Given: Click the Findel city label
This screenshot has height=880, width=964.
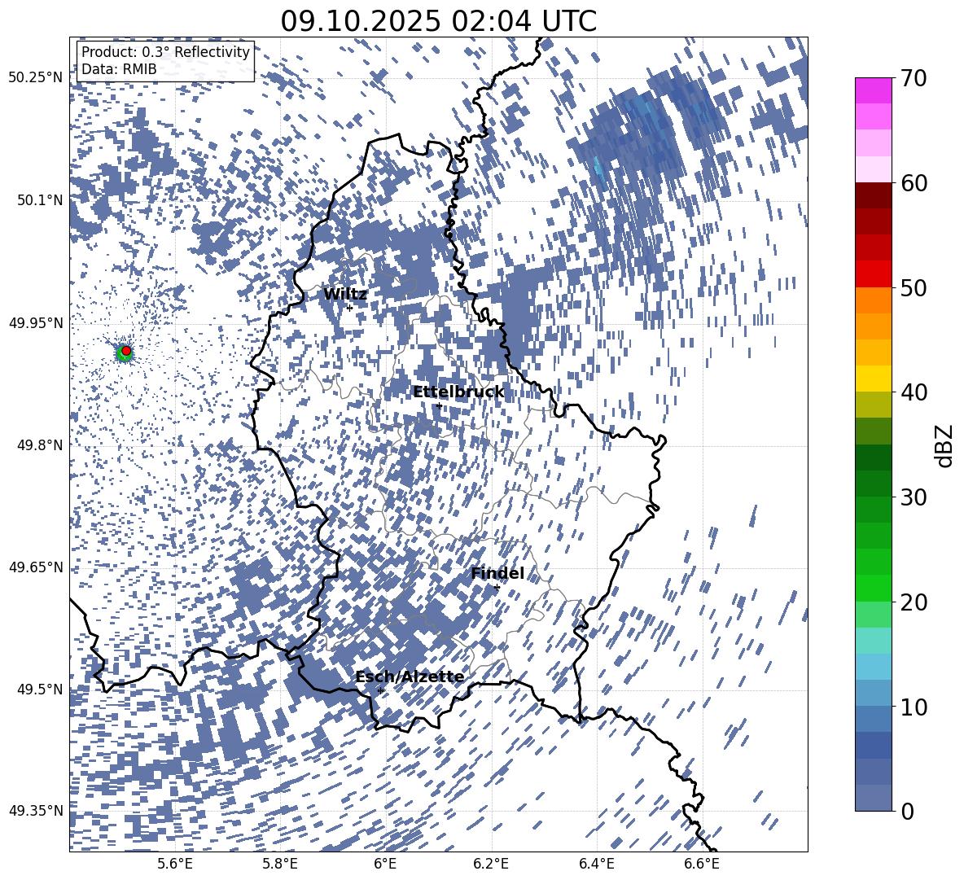Looking at the screenshot, I should (497, 573).
